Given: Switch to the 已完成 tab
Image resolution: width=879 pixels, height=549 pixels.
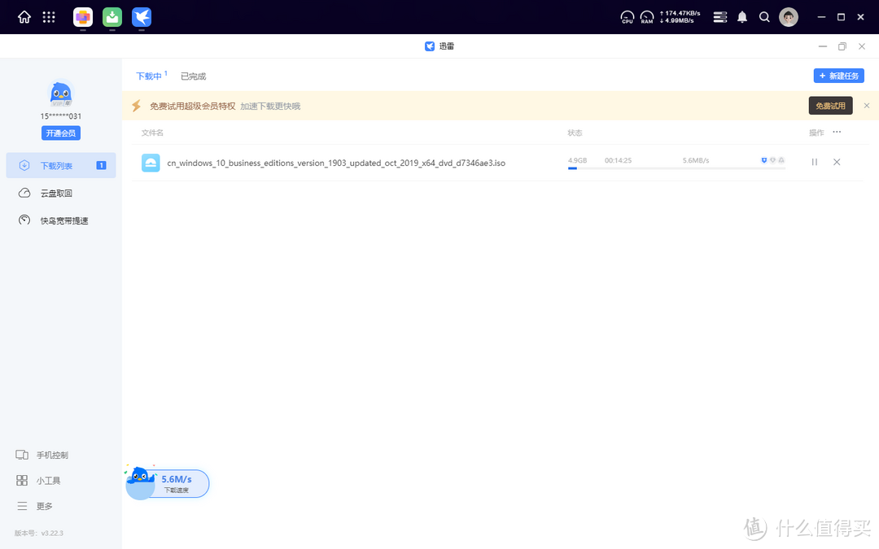Looking at the screenshot, I should [x=195, y=75].
